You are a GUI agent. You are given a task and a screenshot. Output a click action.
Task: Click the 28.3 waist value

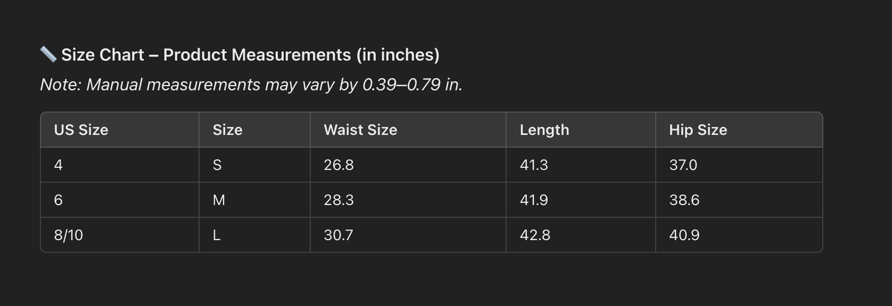338,200
